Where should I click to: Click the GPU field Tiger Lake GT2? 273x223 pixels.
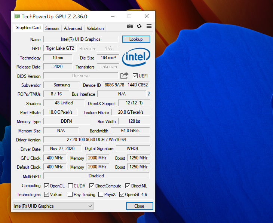60,48
